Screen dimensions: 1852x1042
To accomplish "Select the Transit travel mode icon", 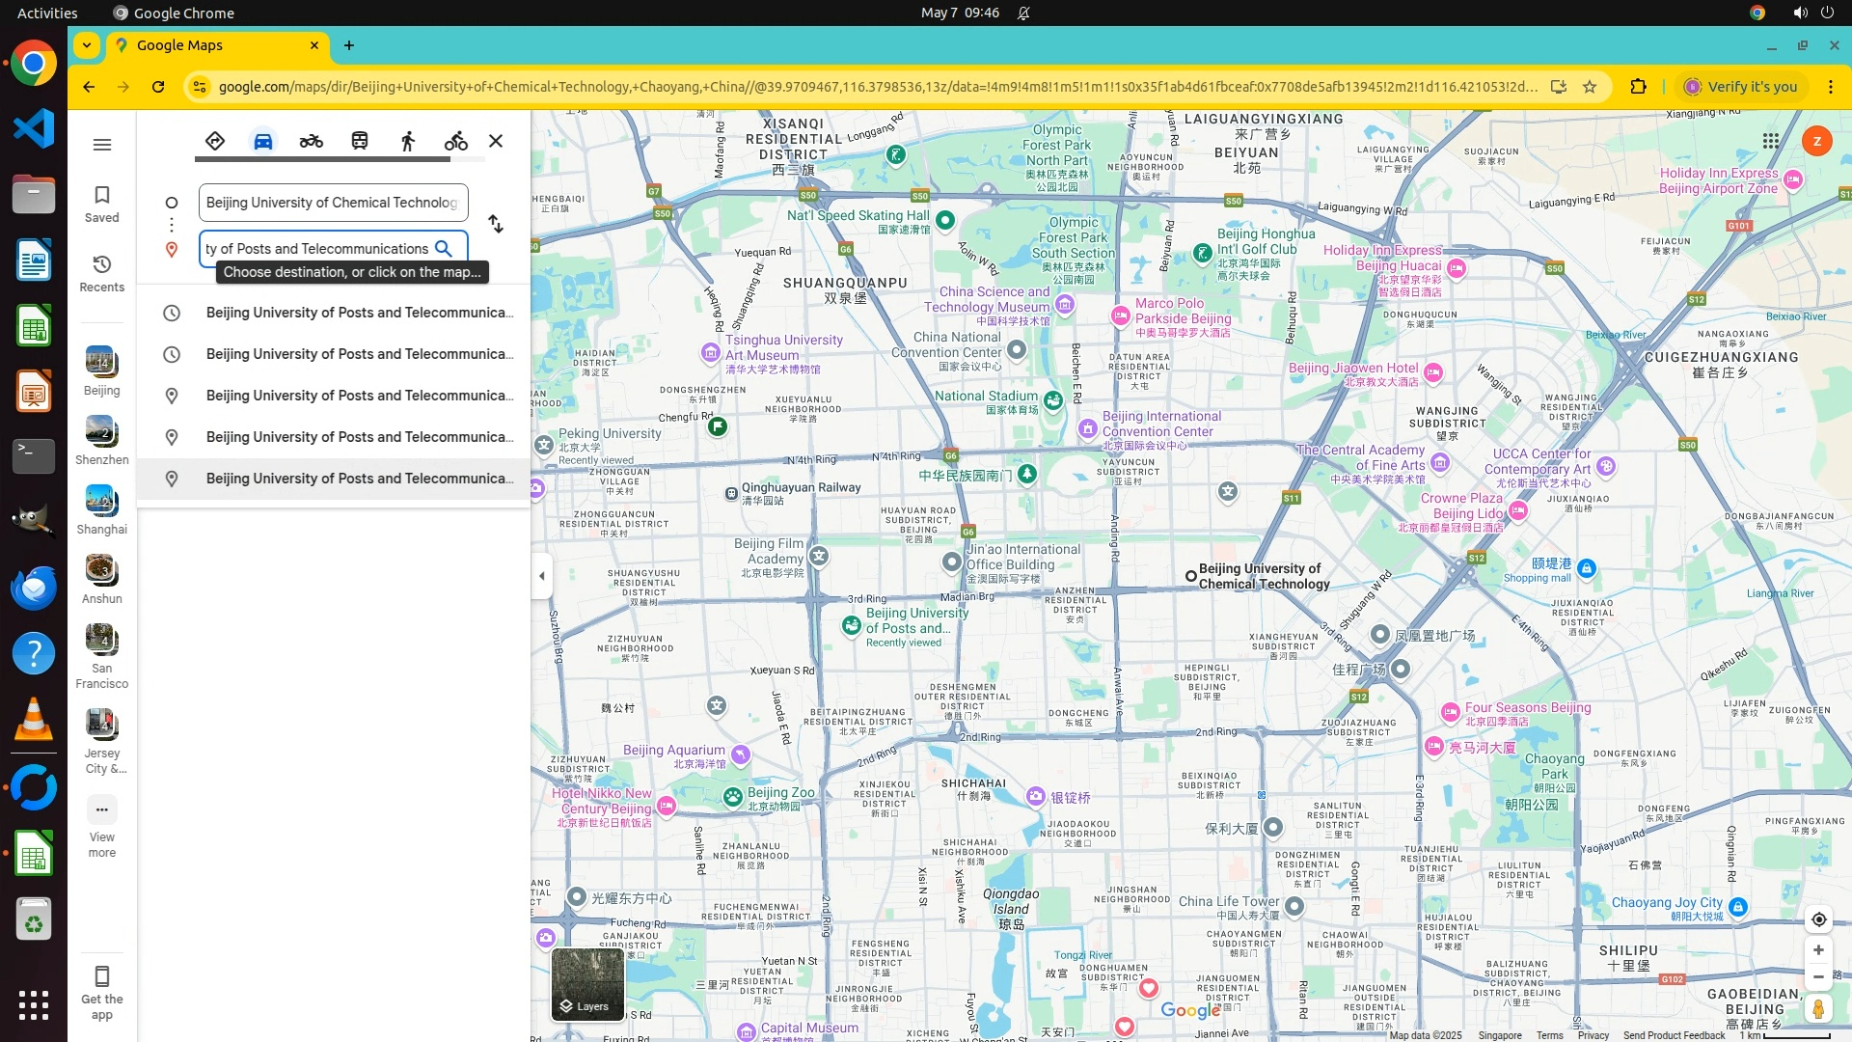I will [360, 141].
